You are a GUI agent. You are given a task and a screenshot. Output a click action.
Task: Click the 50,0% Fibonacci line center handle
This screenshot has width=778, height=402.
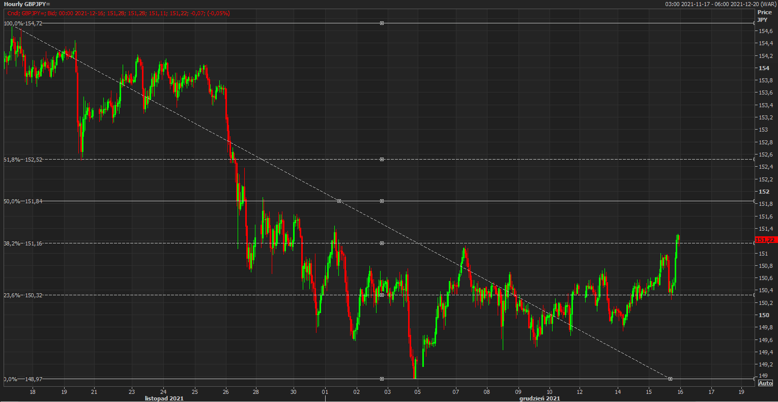[x=382, y=201]
